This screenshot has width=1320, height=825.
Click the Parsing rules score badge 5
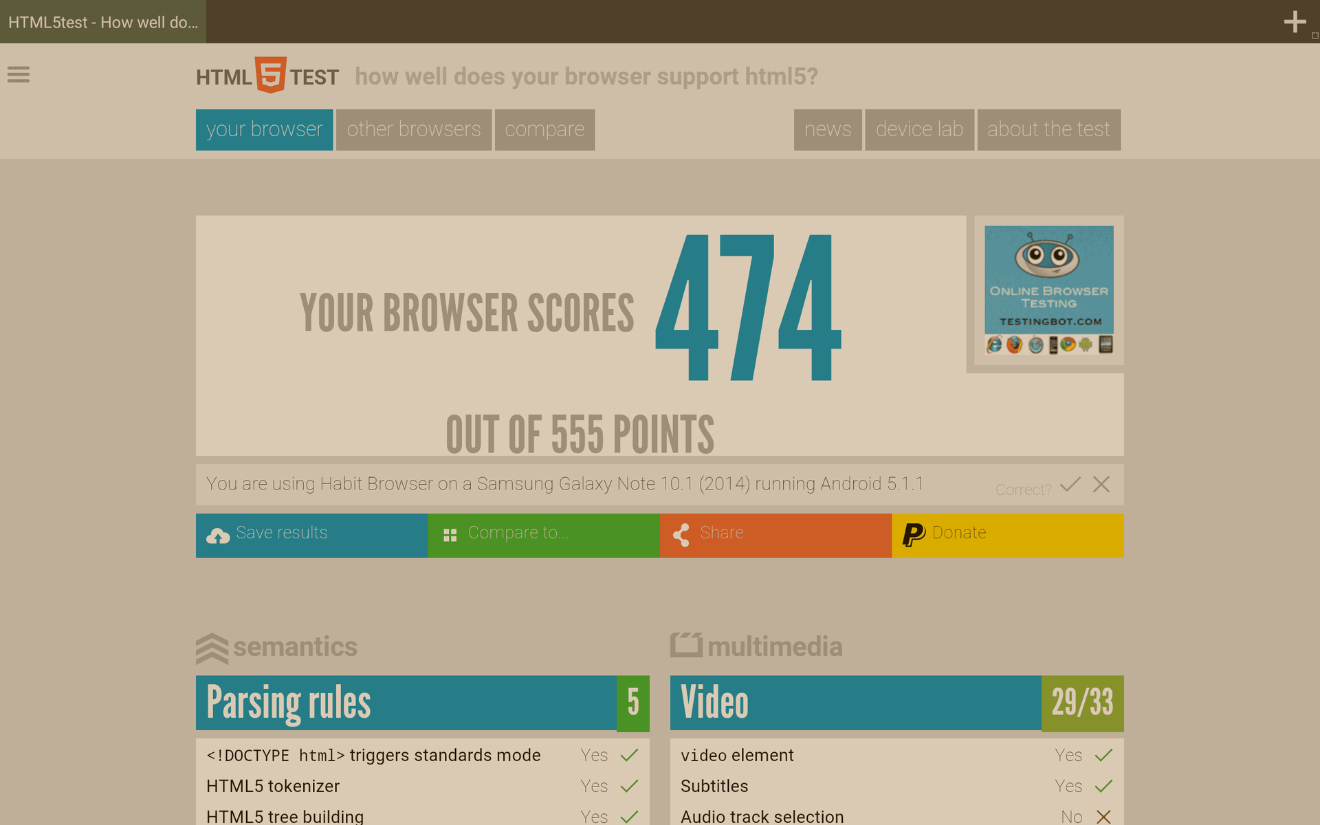pos(633,703)
